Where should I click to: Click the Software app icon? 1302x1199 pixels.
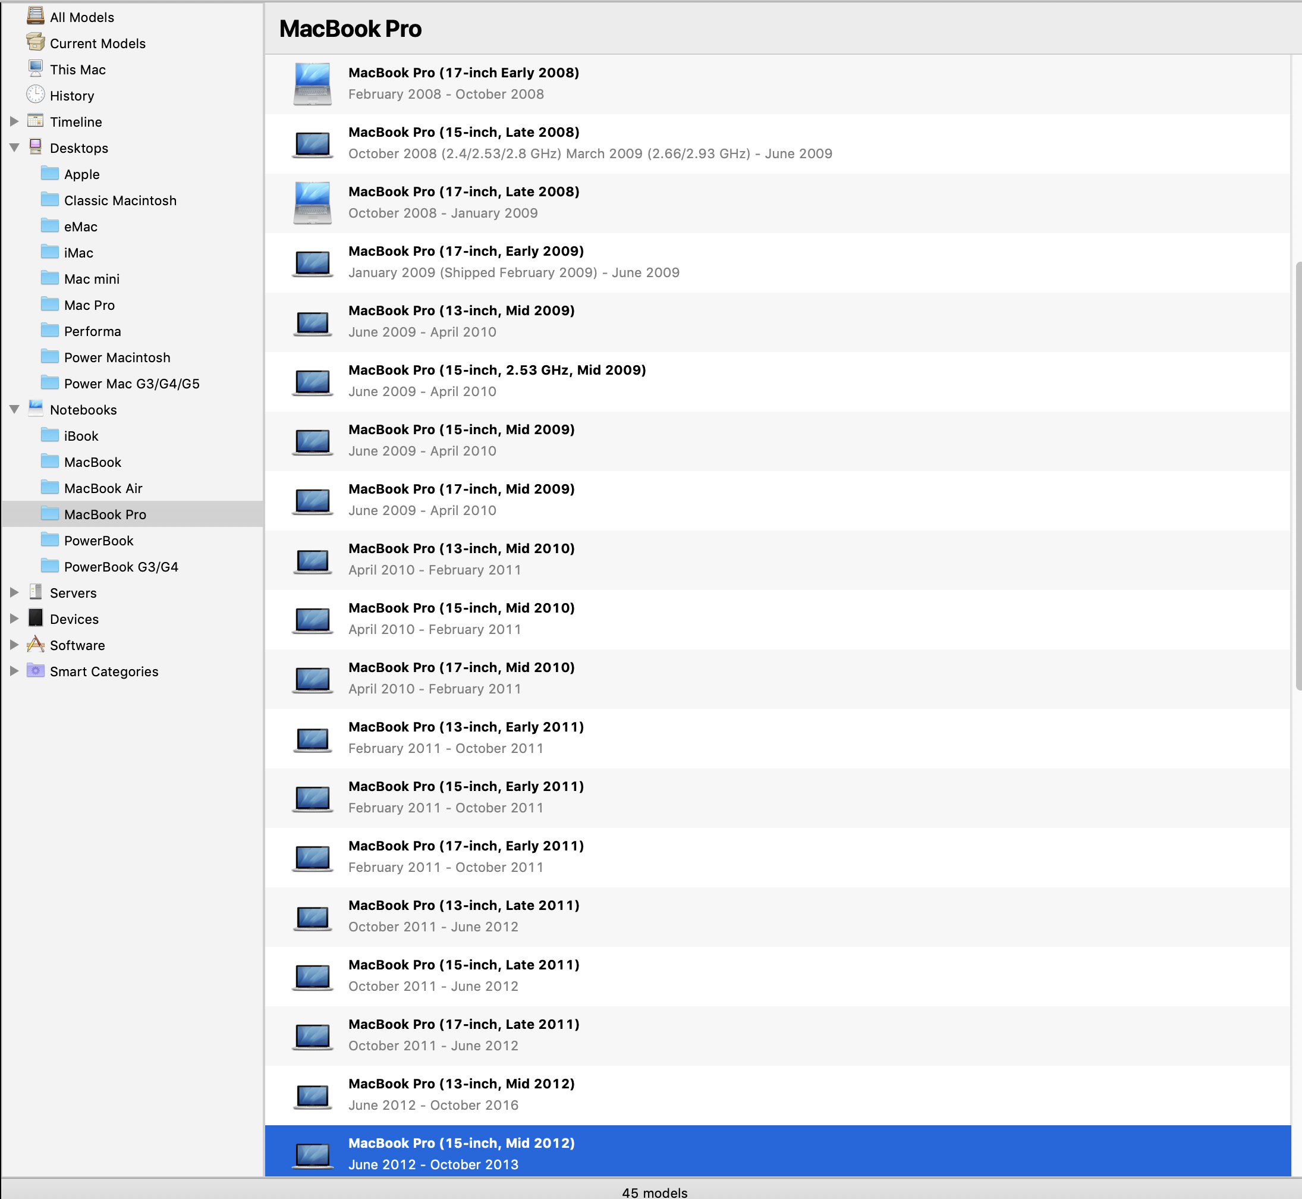tap(36, 644)
